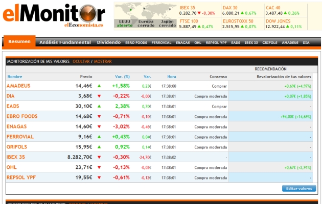Open ENAGAS stock in the table
Screen dimensions: 322x204
coord(17,126)
